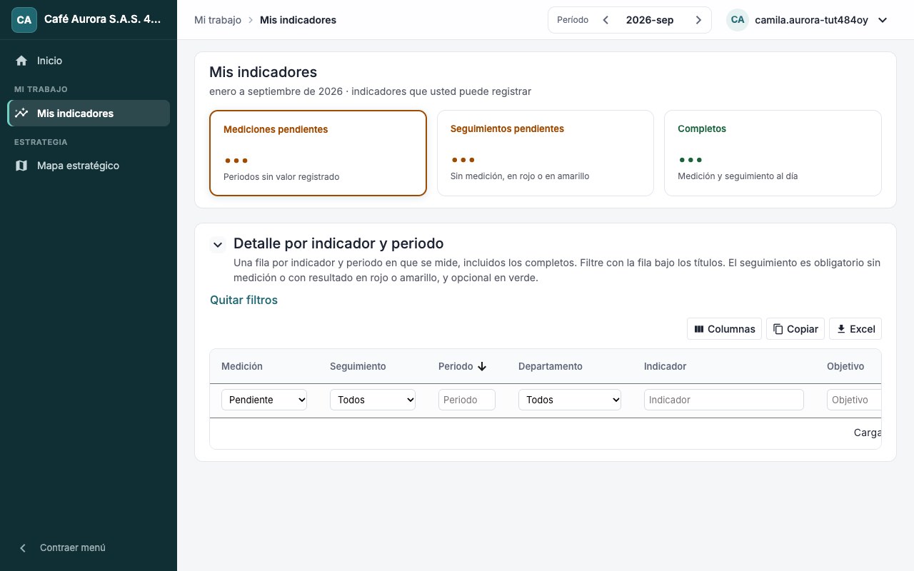Focus the Objetivo filter field
Image resolution: width=914 pixels, height=571 pixels.
pyautogui.click(x=854, y=400)
